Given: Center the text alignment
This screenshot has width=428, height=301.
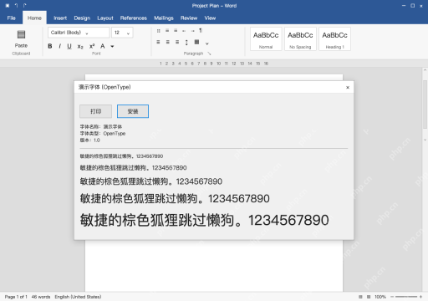Looking at the screenshot, I should pos(168,42).
